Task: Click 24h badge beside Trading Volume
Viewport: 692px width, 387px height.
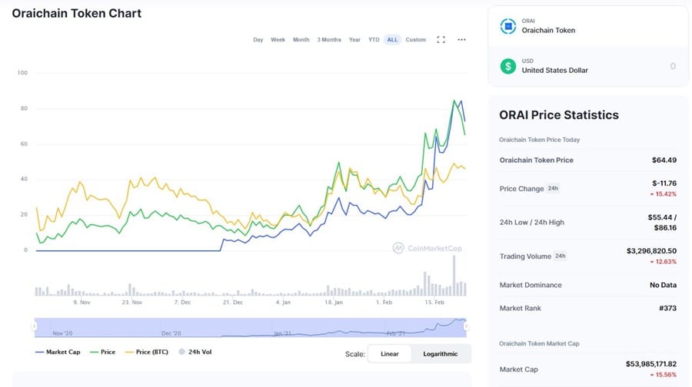Action: click(560, 256)
